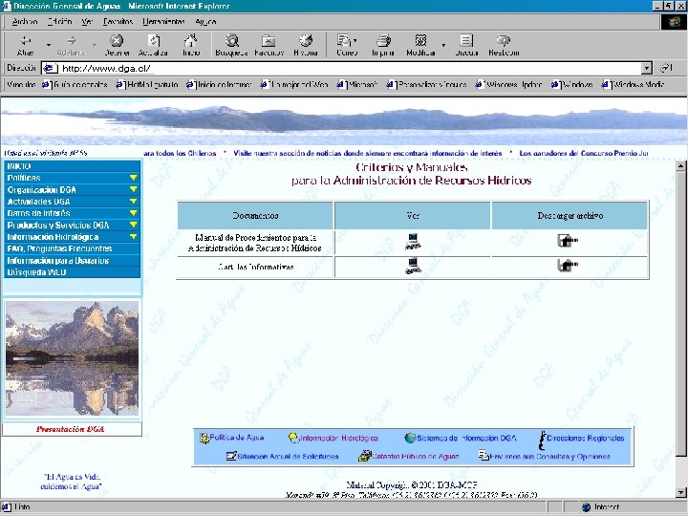The width and height of the screenshot is (688, 516).
Task: Open Información Hidrológica footer link
Action: pos(338,438)
